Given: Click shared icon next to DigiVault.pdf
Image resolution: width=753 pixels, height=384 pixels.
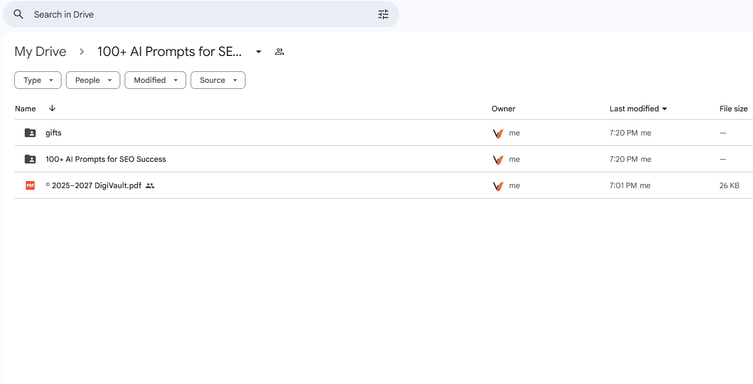Looking at the screenshot, I should 150,185.
